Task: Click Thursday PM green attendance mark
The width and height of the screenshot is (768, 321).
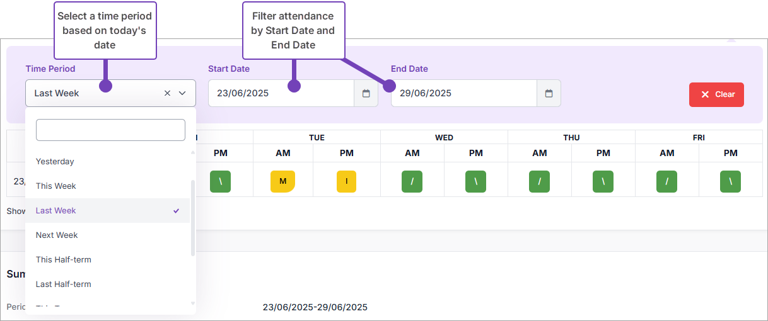Action: [603, 181]
